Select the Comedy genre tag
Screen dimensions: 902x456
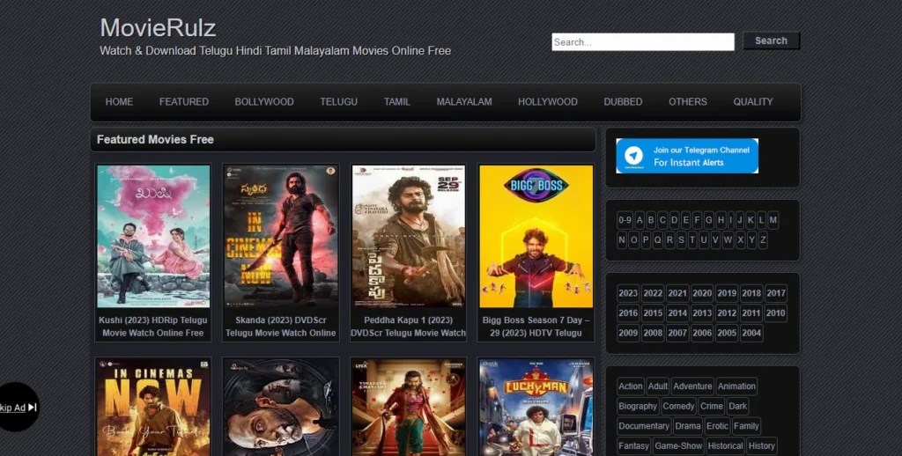[x=678, y=407]
